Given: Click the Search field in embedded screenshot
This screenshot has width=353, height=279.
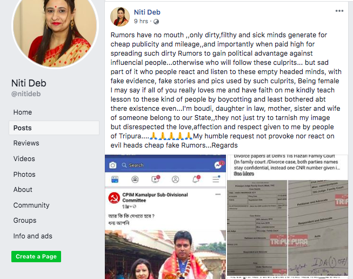Looking at the screenshot, I should click(165, 165).
